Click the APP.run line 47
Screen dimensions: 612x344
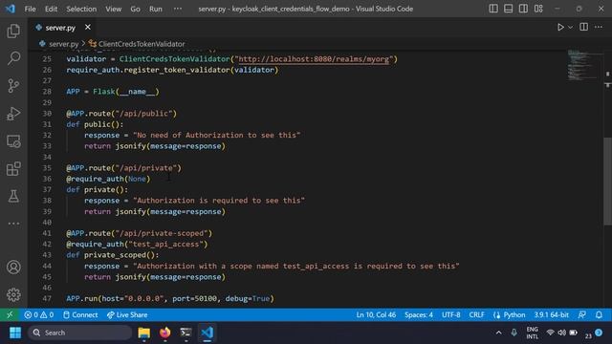[170, 299]
